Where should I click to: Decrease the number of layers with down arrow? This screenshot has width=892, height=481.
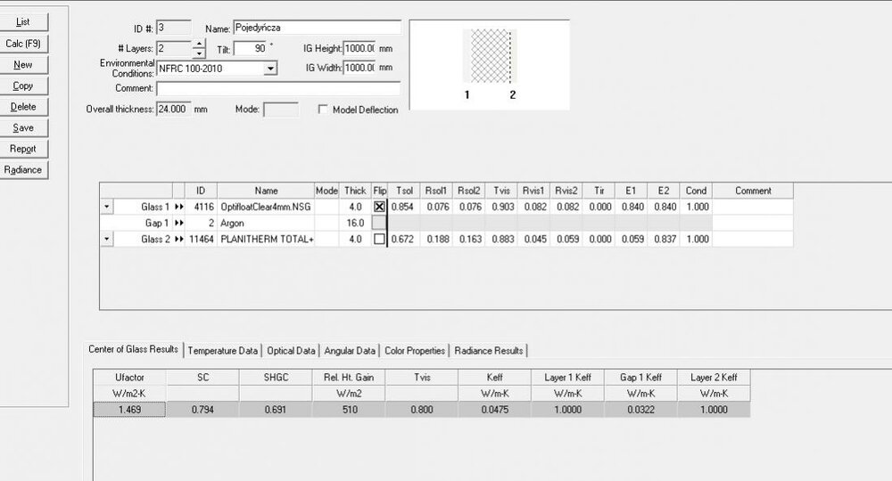[x=199, y=53]
